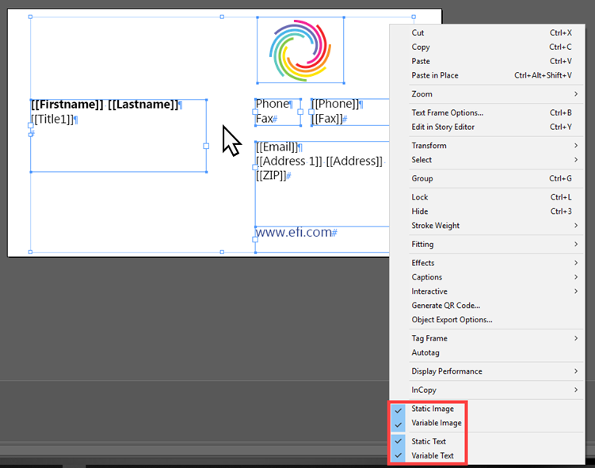This screenshot has height=468, width=595.
Task: Open Object Export Options
Action: pyautogui.click(x=452, y=320)
